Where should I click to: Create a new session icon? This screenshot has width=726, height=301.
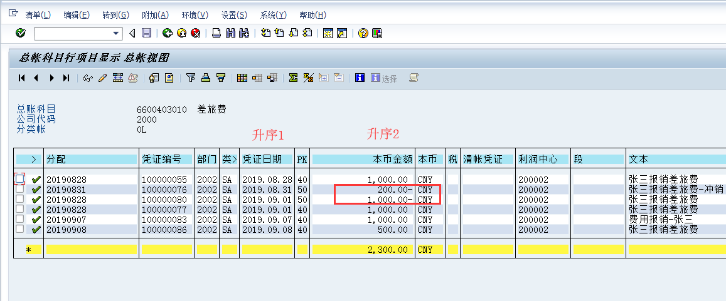tap(328, 33)
